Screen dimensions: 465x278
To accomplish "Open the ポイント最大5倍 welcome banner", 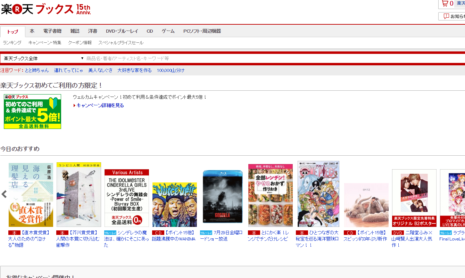I will 32,112.
